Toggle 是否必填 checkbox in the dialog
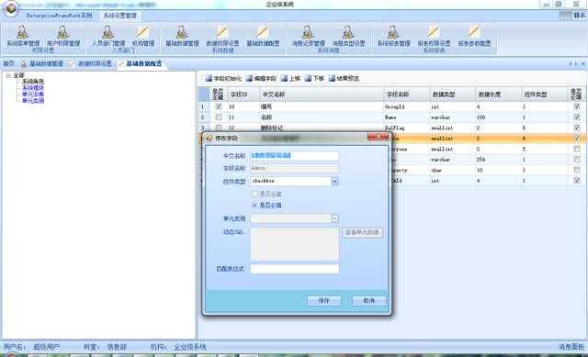Viewport: 588px width, 357px height. [255, 206]
